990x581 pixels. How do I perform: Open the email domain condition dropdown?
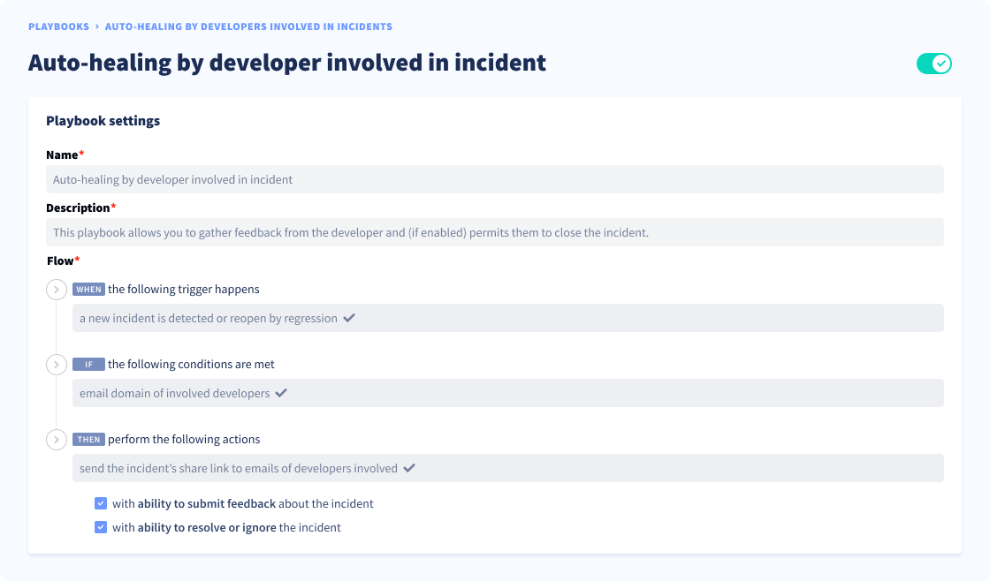pyautogui.click(x=508, y=392)
